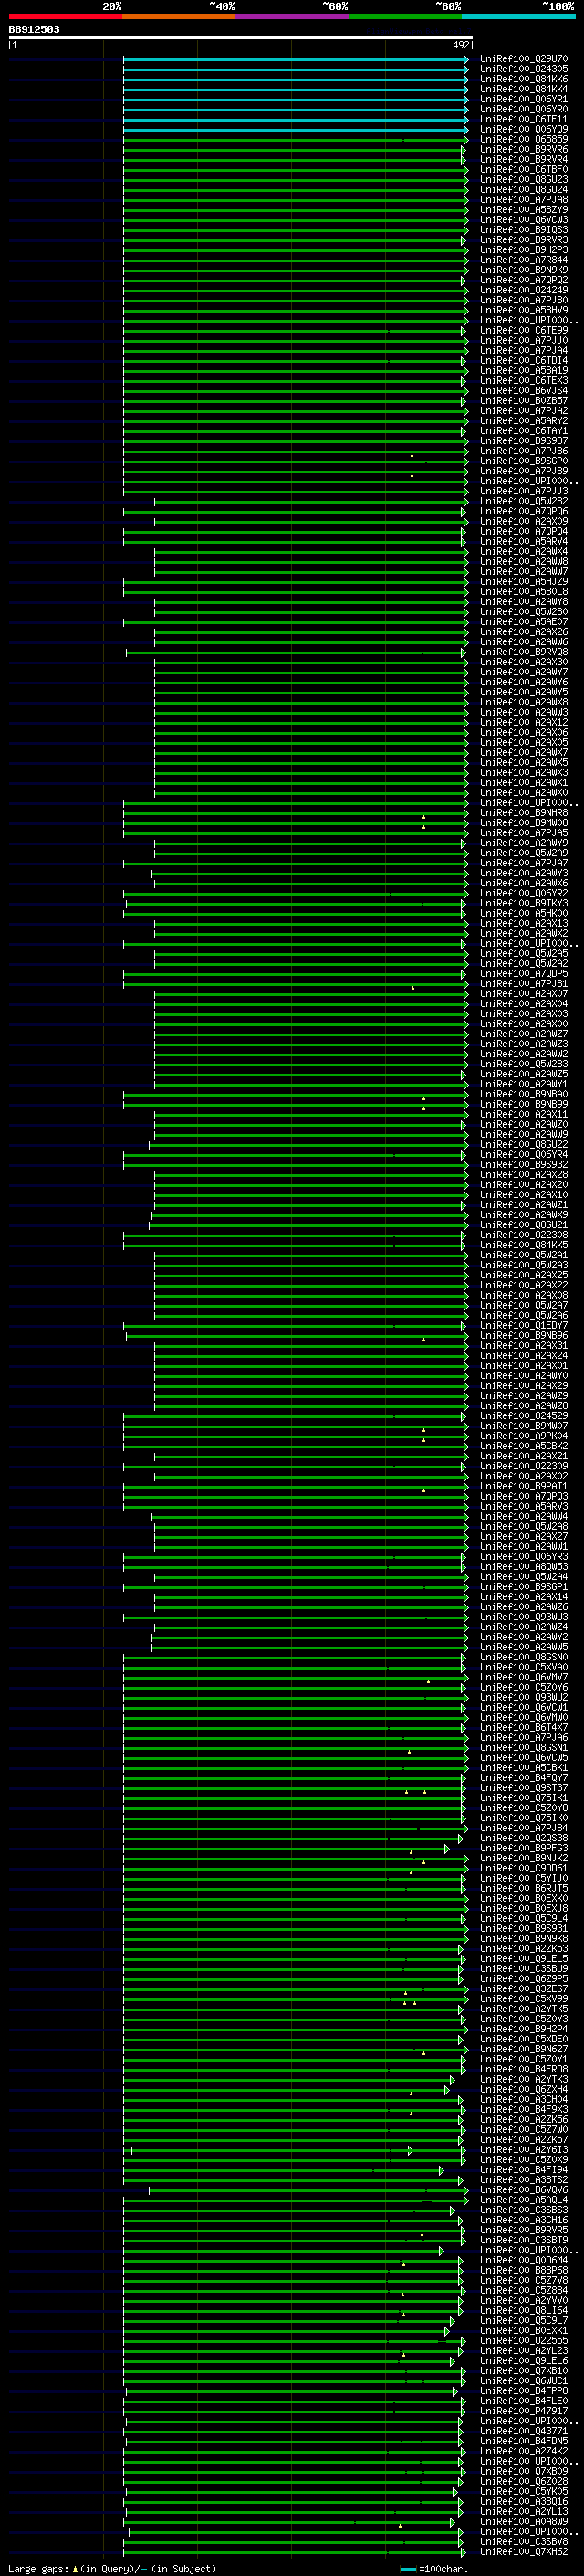Viewport: 584px width, 2576px height.
Task: Open hit UniRef100_A5BZY9
Action: click(x=523, y=210)
